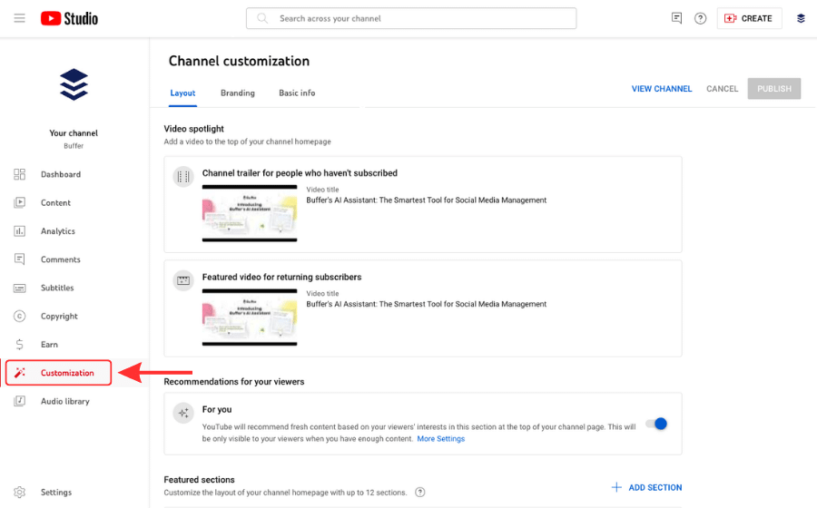Image resolution: width=817 pixels, height=508 pixels.
Task: Open Analytics from the sidebar
Action: pyautogui.click(x=57, y=231)
